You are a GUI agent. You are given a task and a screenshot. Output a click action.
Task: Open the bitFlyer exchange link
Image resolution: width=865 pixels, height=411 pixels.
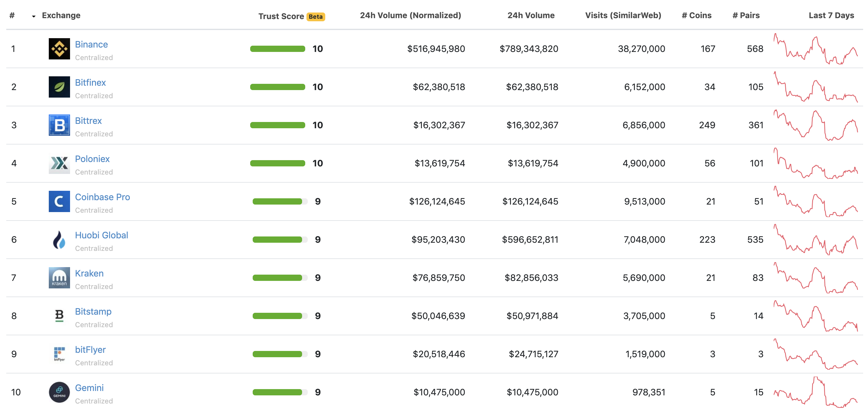point(90,350)
